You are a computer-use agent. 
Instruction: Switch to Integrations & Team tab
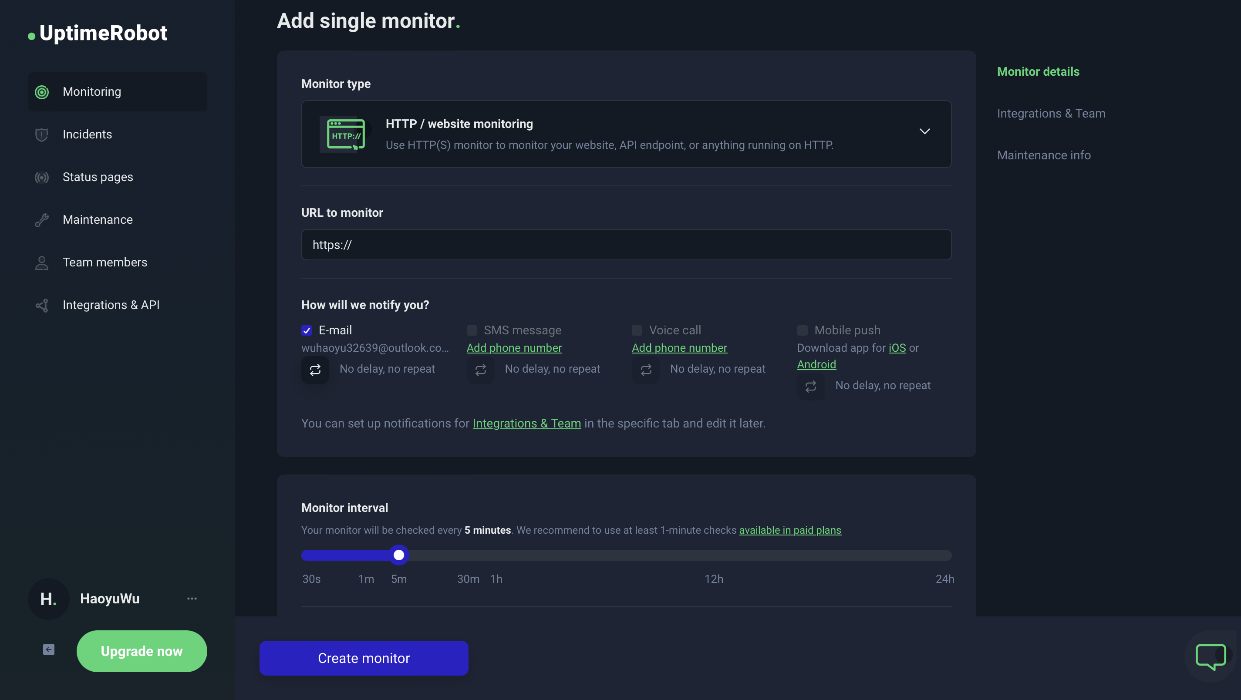point(1051,113)
